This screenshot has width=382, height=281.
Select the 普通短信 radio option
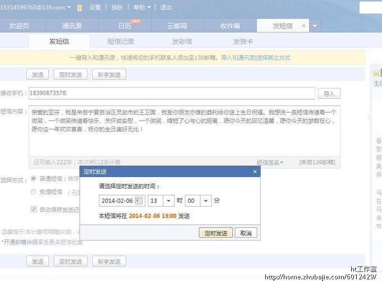[33, 178]
